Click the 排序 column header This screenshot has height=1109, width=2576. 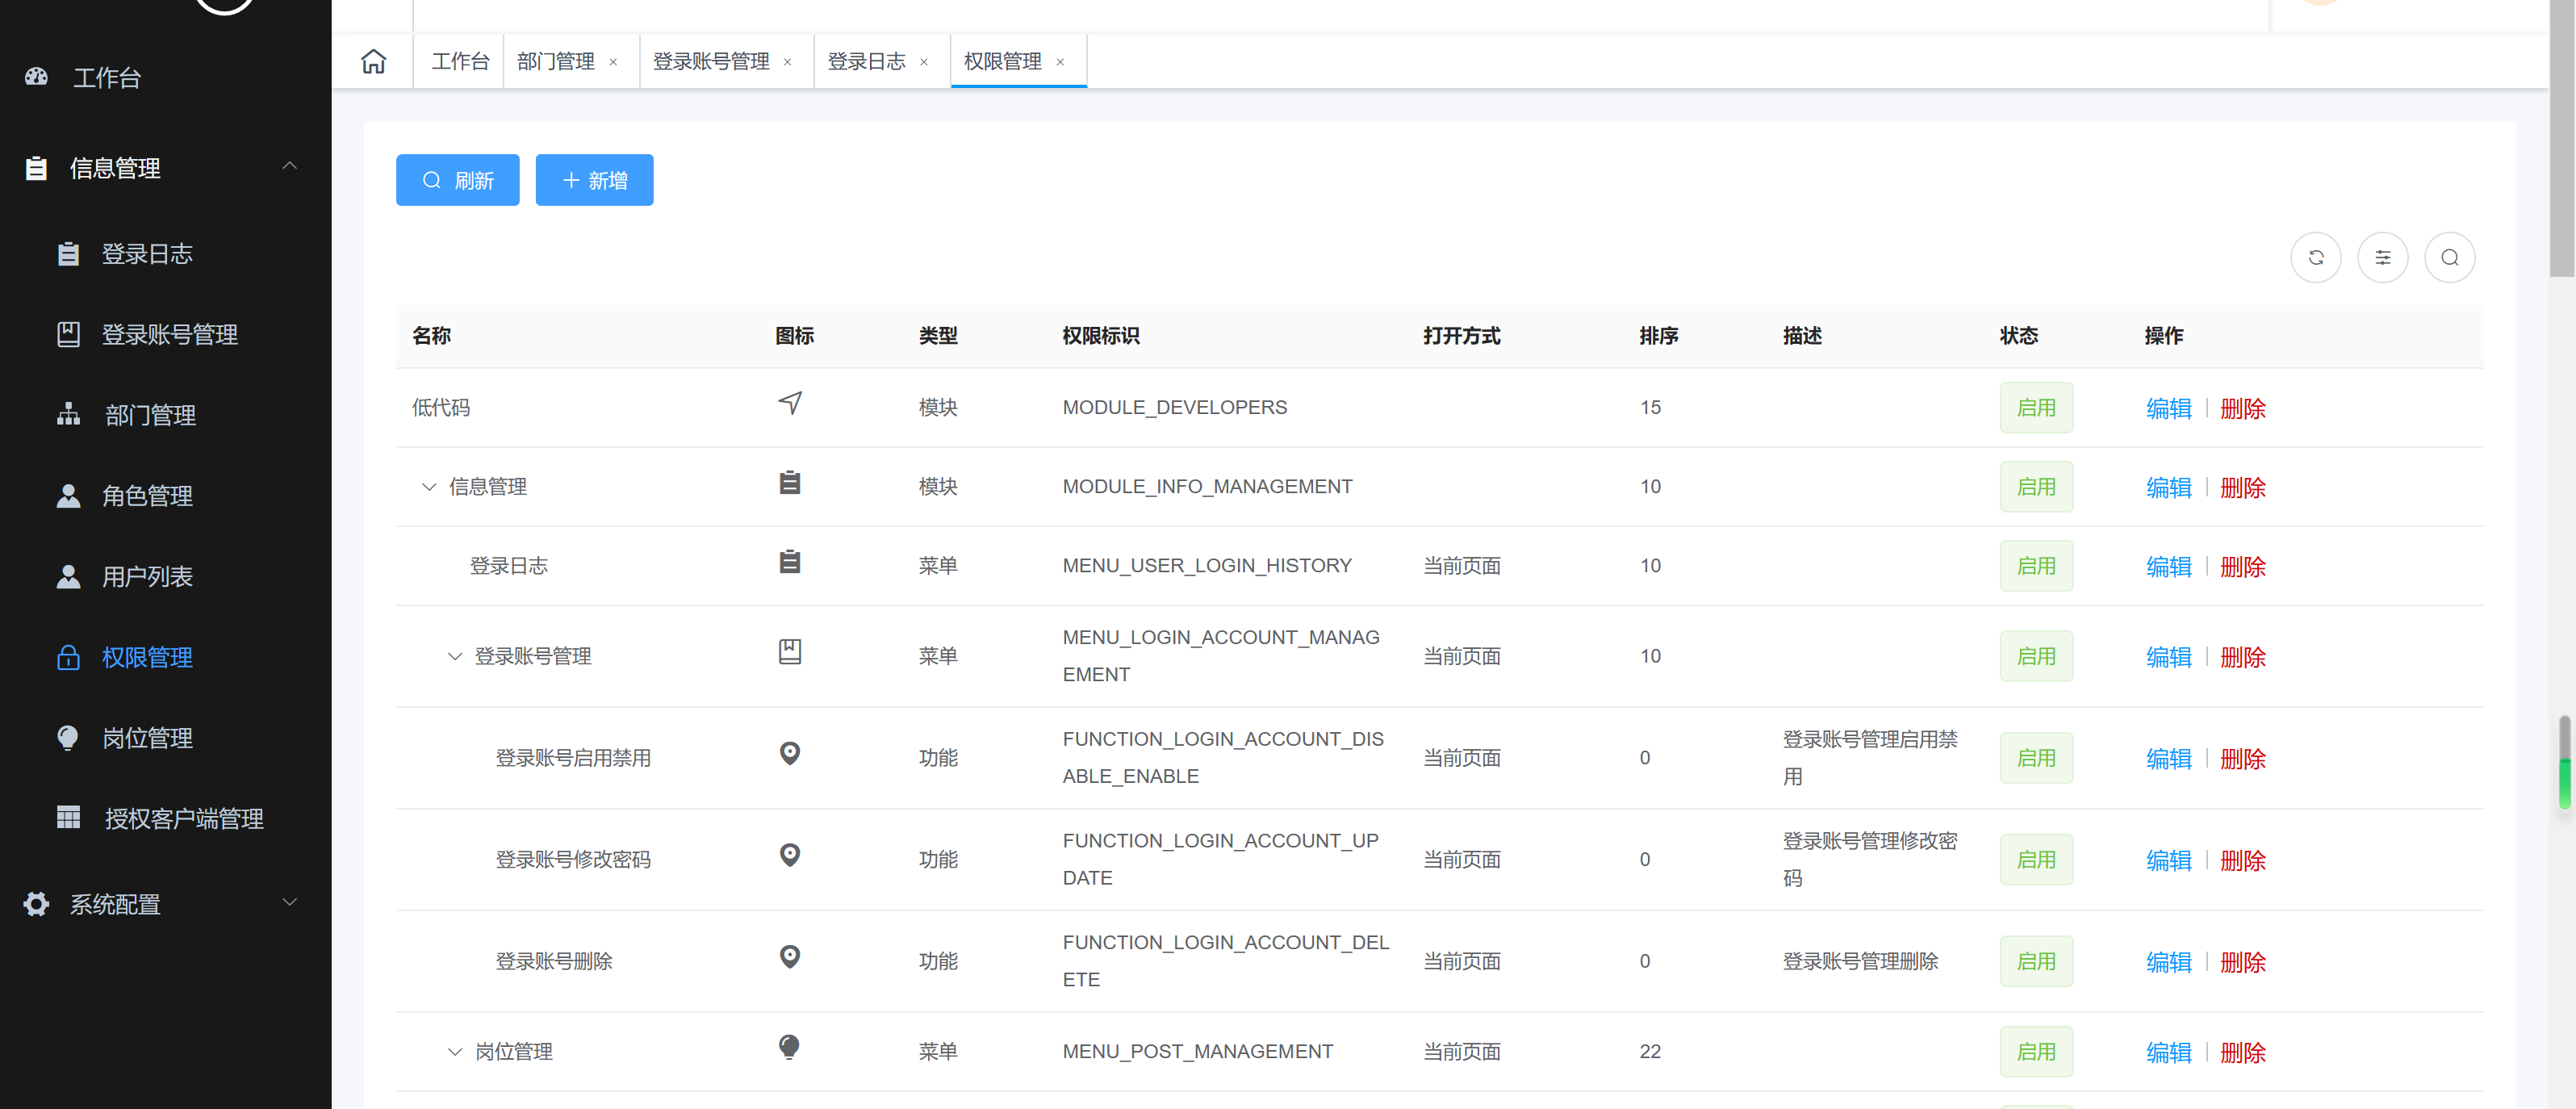coord(1659,336)
